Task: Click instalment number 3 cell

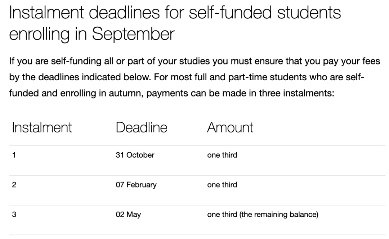Action: (14, 215)
